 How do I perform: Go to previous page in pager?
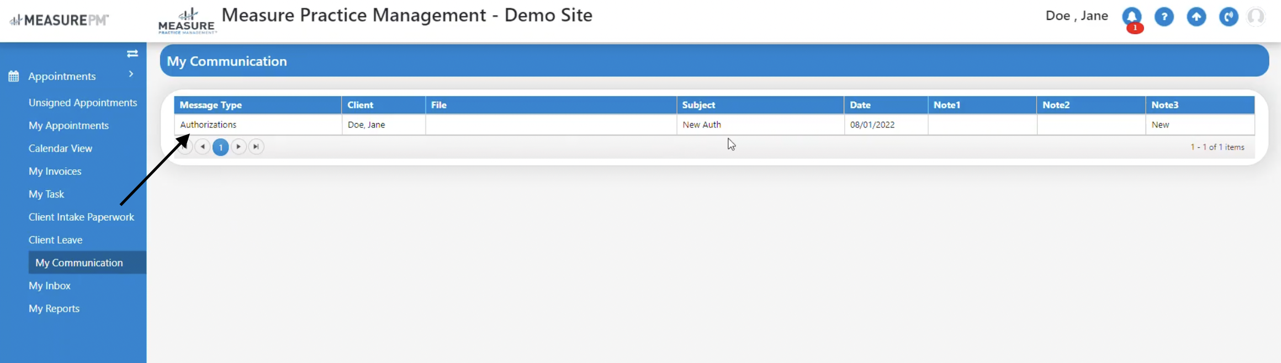tap(203, 147)
